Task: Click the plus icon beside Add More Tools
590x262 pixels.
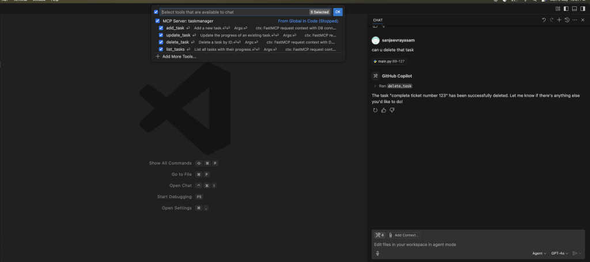Action: [x=158, y=56]
